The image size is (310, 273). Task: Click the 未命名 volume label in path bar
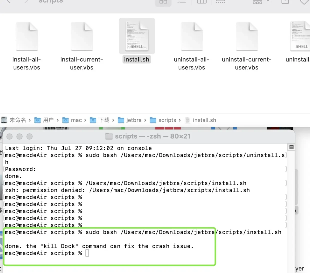[x=18, y=120]
